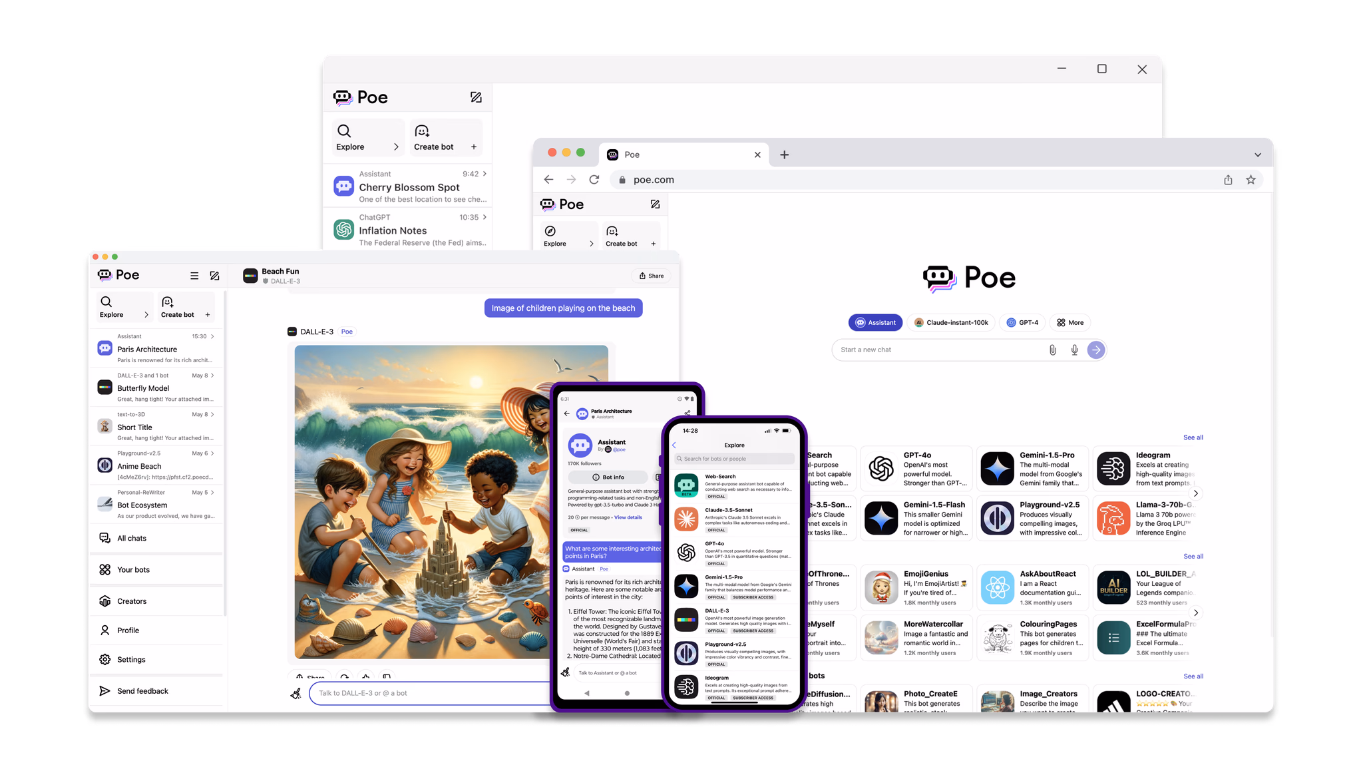
Task: Open the More bots dropdown
Action: point(1070,322)
